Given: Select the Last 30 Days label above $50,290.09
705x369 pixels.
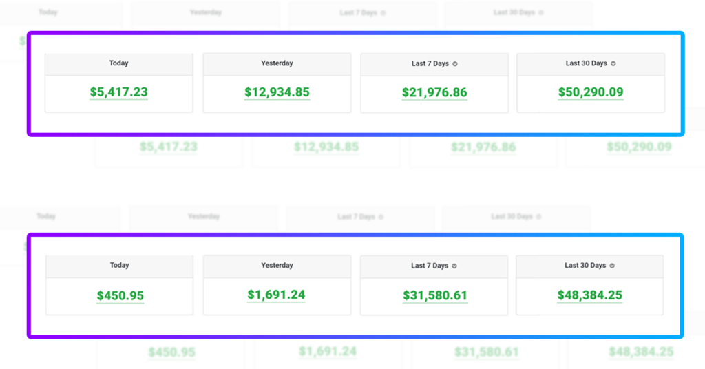Looking at the screenshot, I should coord(587,63).
